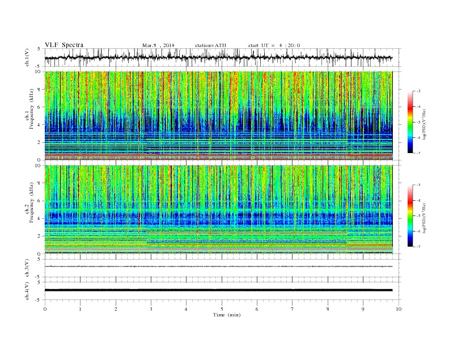Click the ch.1 Frequency (kHz) axis label

[x=29, y=109]
